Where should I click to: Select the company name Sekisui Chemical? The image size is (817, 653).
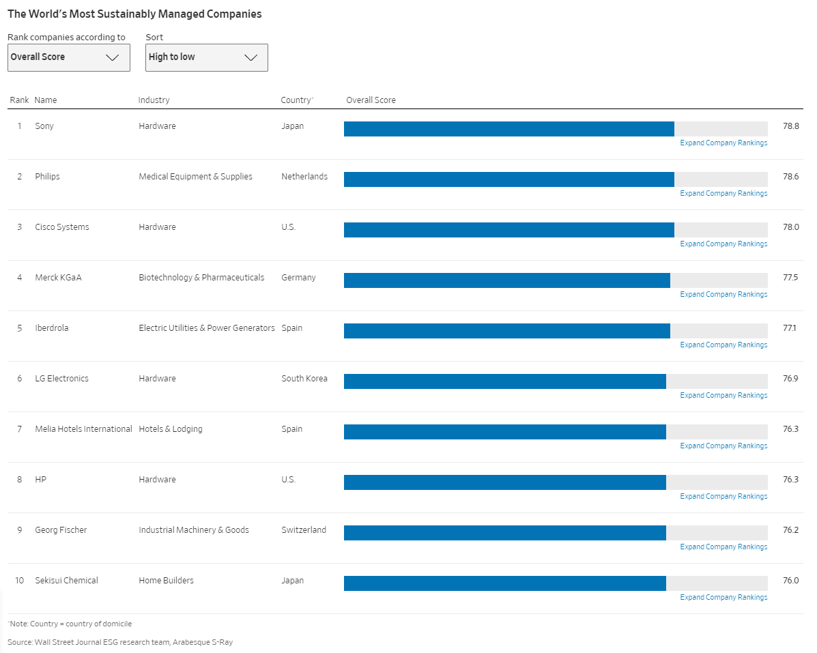[67, 581]
